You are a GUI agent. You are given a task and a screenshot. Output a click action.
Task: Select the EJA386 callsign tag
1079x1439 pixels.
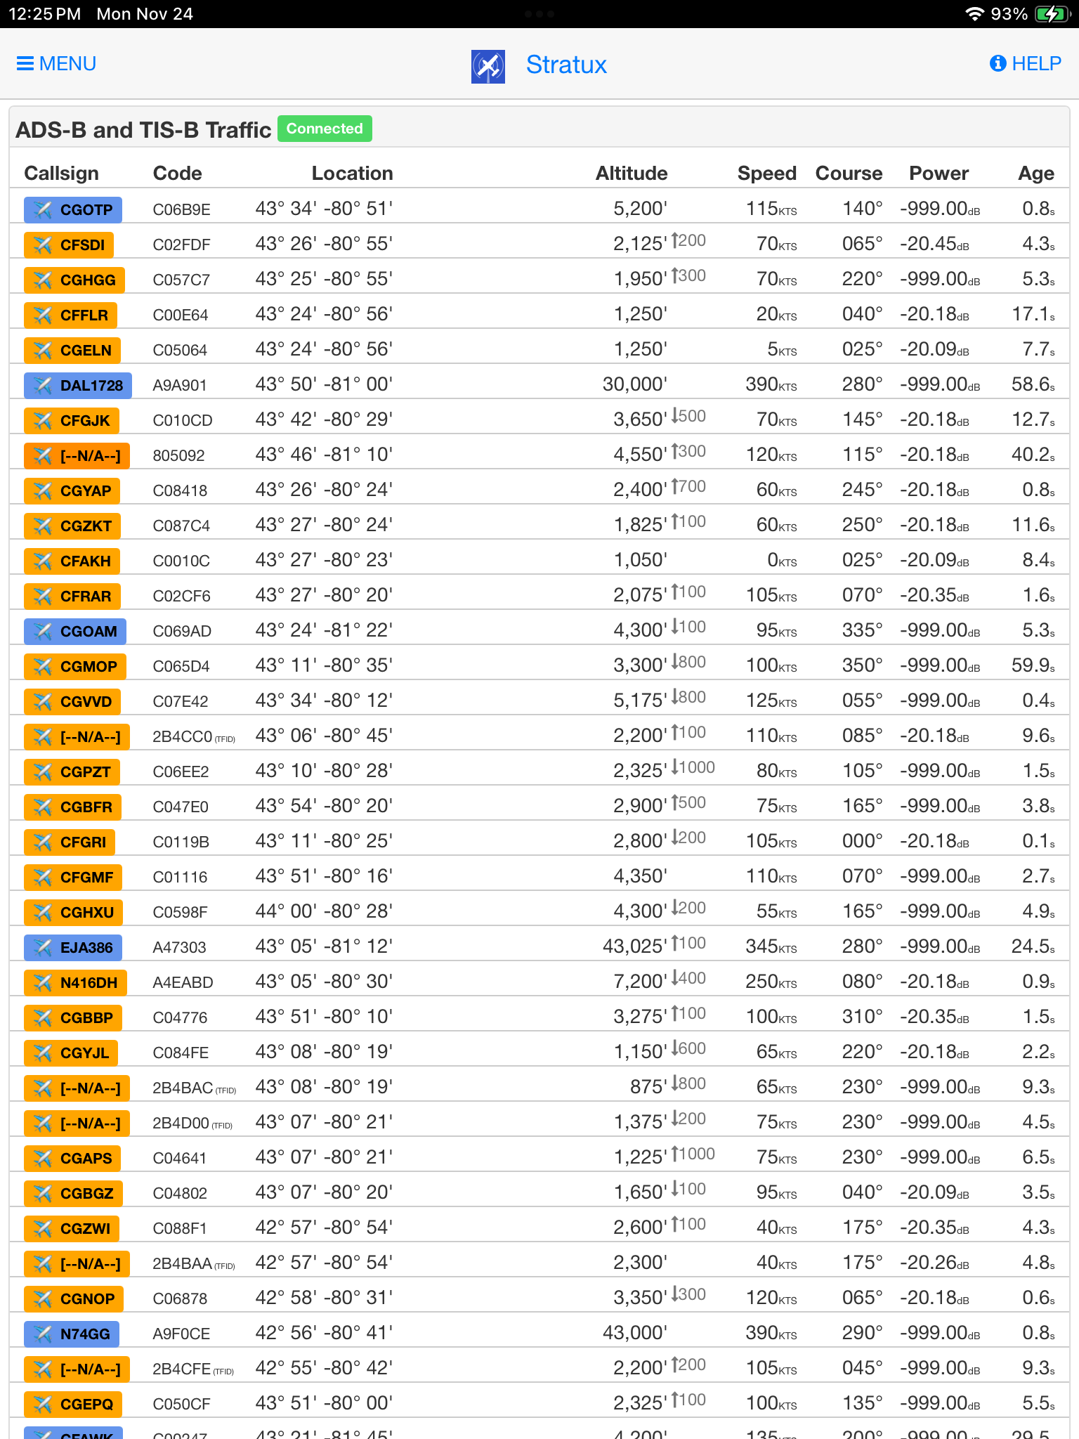pyautogui.click(x=73, y=947)
